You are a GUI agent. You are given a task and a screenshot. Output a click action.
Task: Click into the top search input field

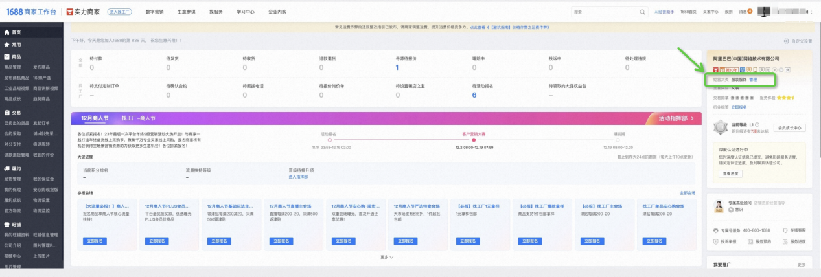pyautogui.click(x=604, y=12)
